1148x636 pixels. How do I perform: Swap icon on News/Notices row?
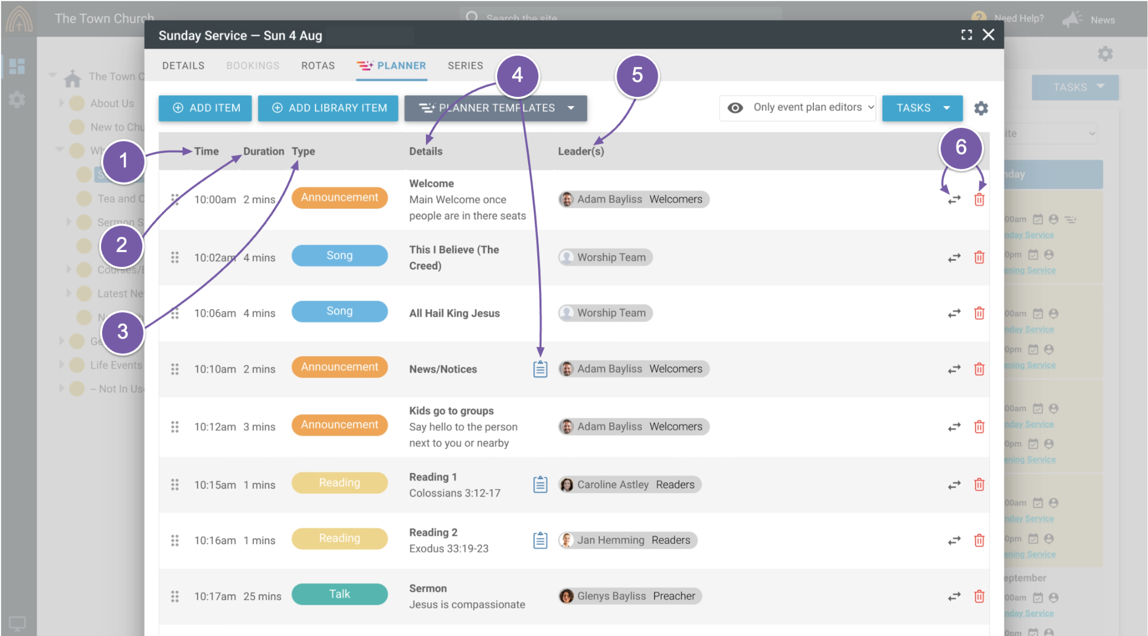[x=954, y=369]
